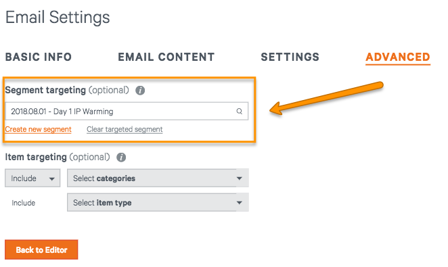Click the Segment targeting info icon
This screenshot has width=448, height=267.
click(140, 91)
